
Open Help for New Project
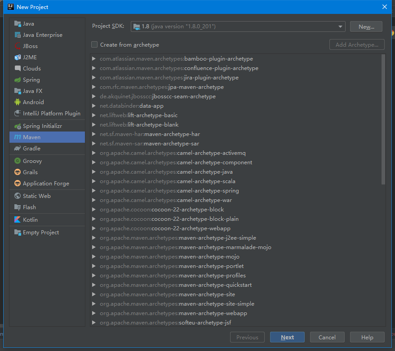[x=367, y=337]
